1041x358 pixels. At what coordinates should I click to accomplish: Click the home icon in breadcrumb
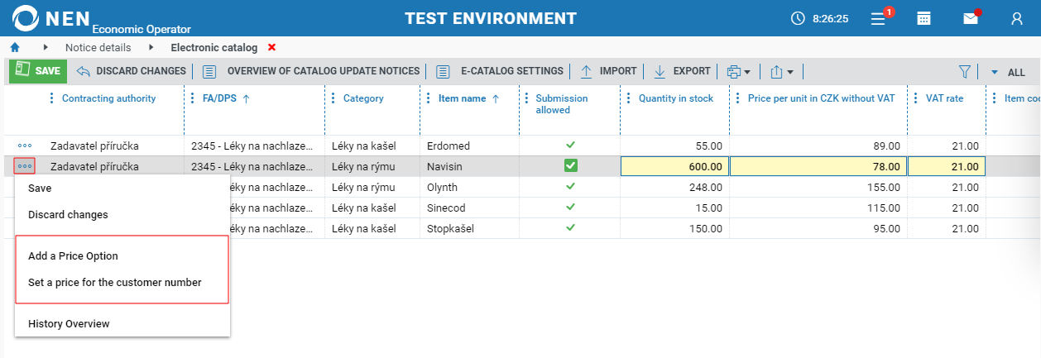tap(15, 48)
